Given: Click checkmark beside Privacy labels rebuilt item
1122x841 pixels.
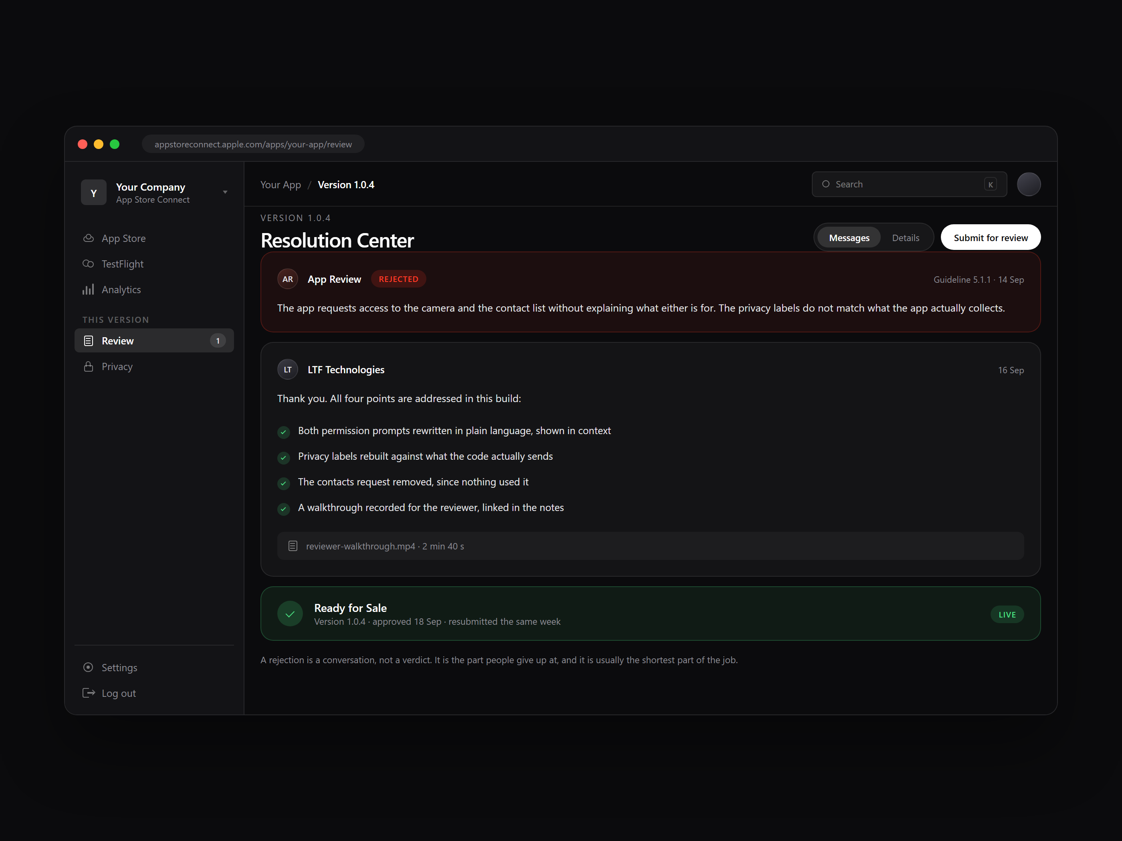Looking at the screenshot, I should point(284,458).
